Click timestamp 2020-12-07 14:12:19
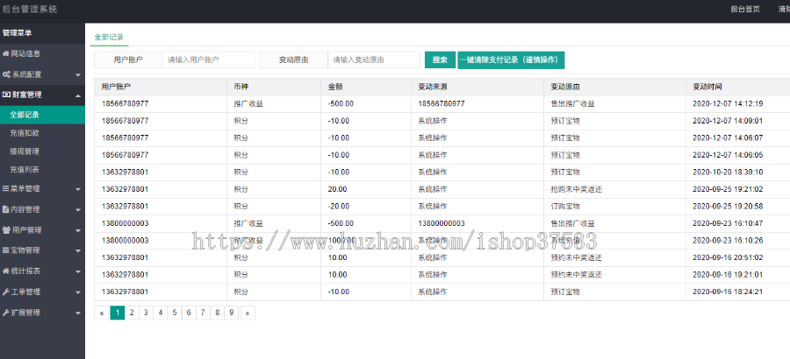 (728, 104)
